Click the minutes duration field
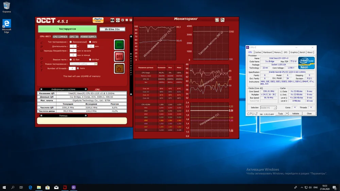The height and width of the screenshot is (191, 340). click(x=91, y=46)
